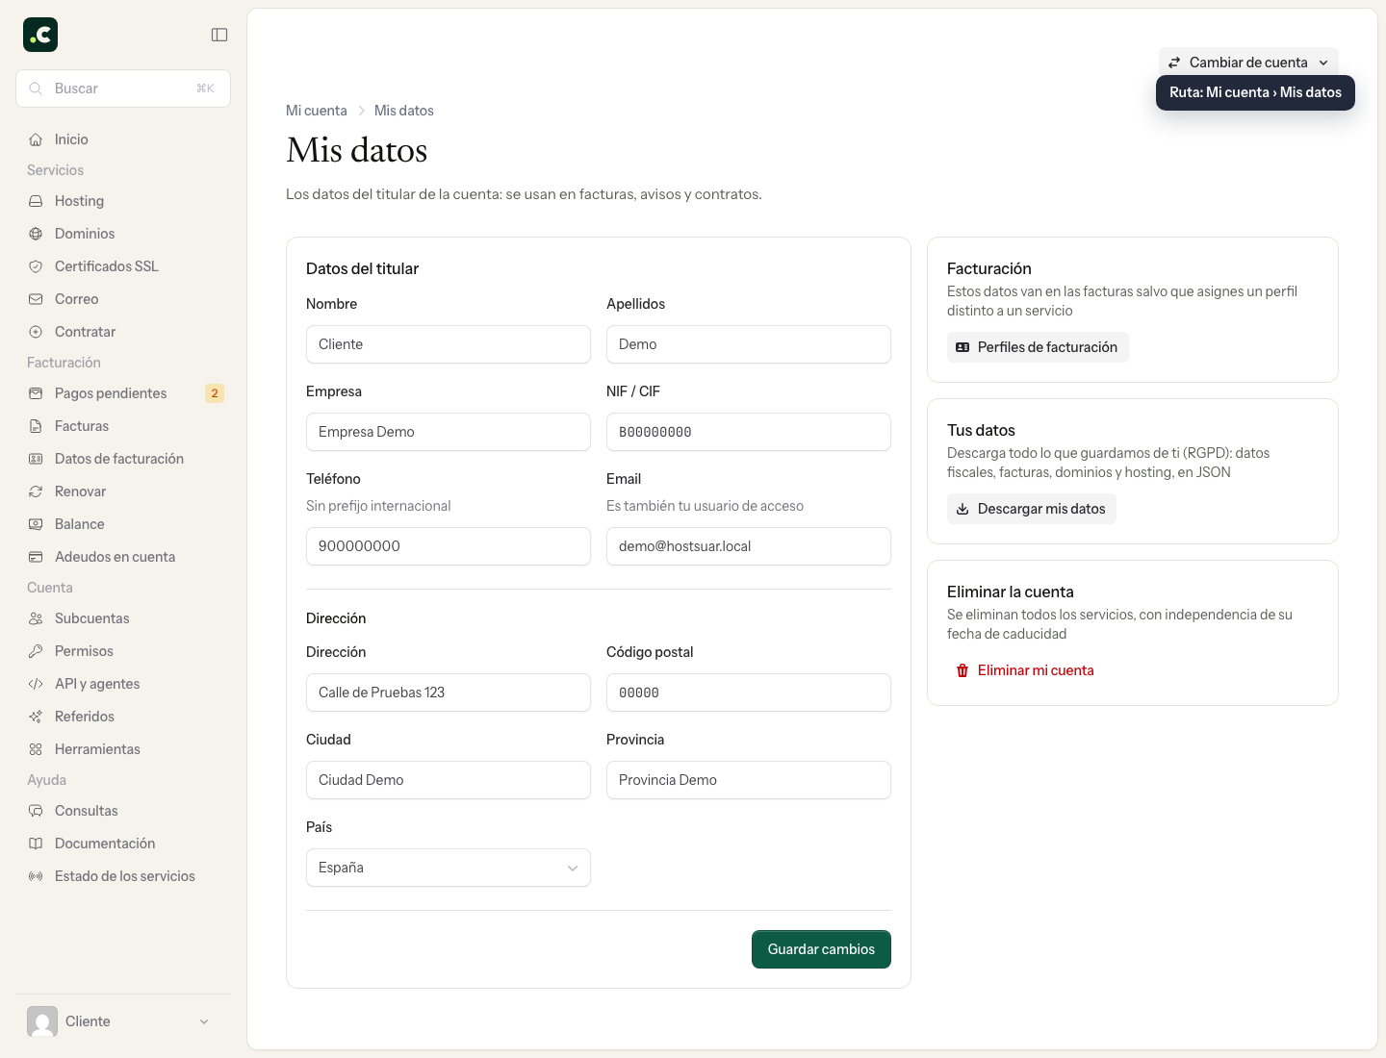Image resolution: width=1386 pixels, height=1058 pixels.
Task: Click the Inicio home icon
Action: 36,139
